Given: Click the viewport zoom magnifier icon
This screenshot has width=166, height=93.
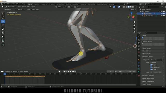Looking at the screenshot, I should 134,22.
